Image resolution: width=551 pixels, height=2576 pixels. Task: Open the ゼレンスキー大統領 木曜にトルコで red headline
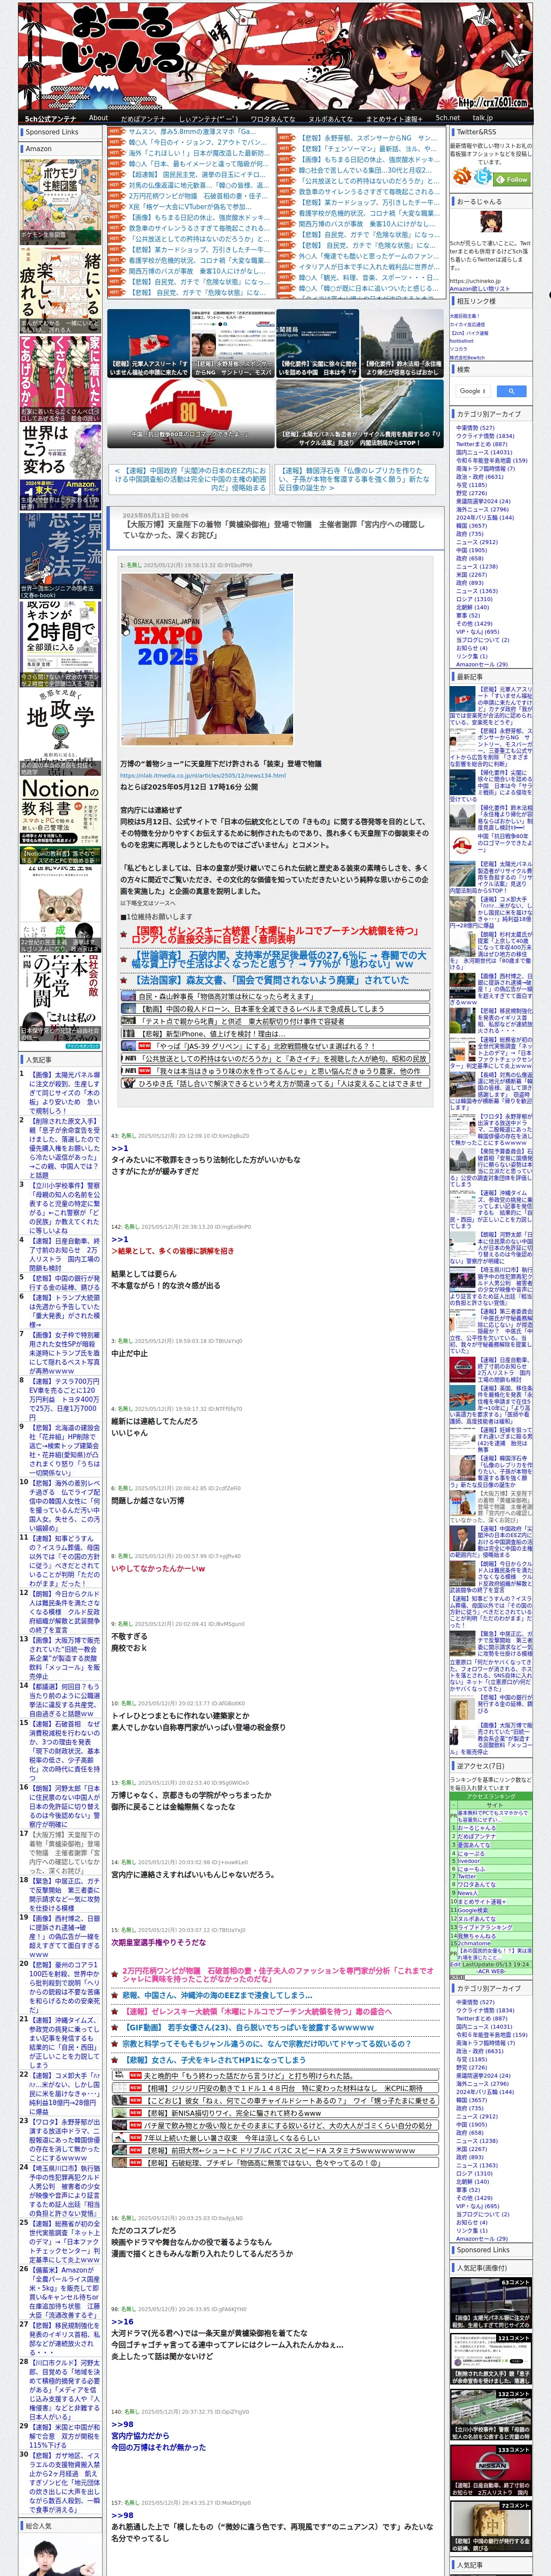click(x=275, y=935)
